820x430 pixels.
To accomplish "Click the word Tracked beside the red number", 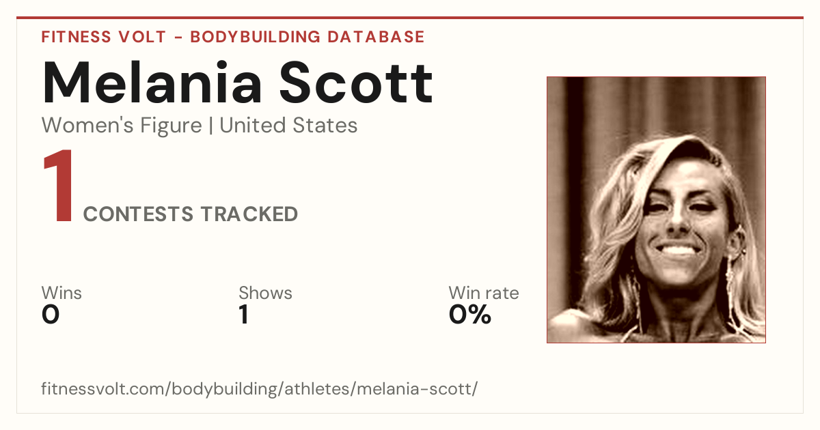I will (x=249, y=214).
